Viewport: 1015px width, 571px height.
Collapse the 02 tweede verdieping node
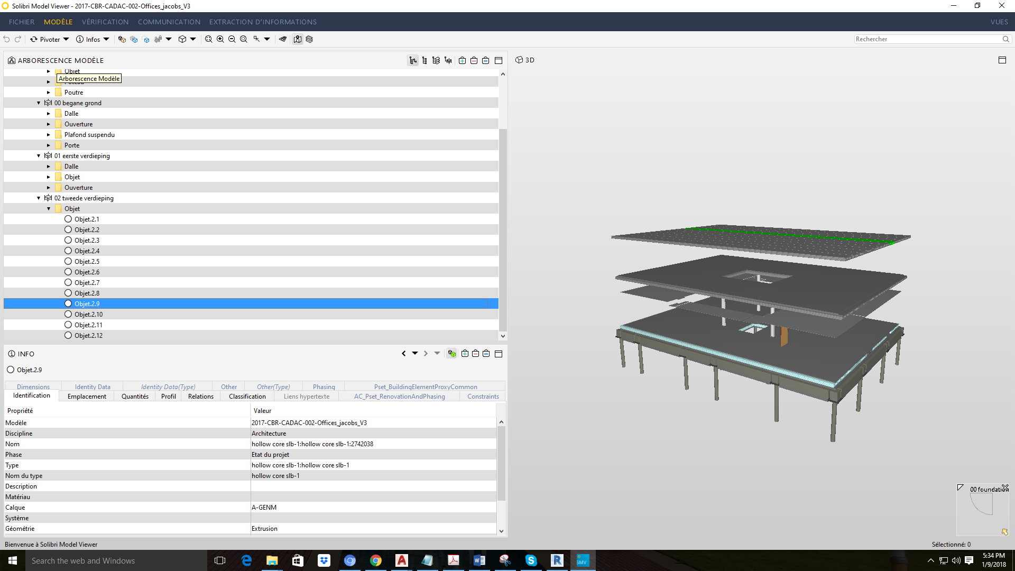tap(39, 198)
